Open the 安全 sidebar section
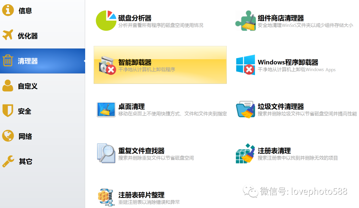Image resolution: width=359 pixels, height=208 pixels. [25, 111]
